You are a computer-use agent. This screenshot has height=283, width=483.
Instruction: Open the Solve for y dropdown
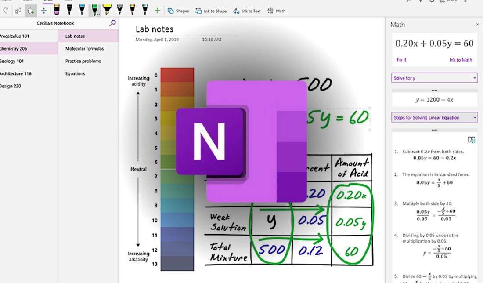pos(434,78)
